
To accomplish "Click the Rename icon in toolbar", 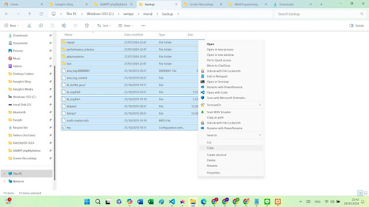I will point(64,25).
